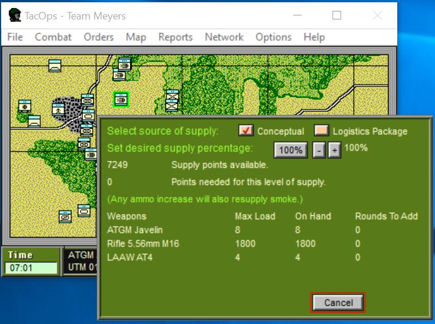This screenshot has width=435, height=324.
Task: Maximize the TacOps window
Action: tap(337, 15)
